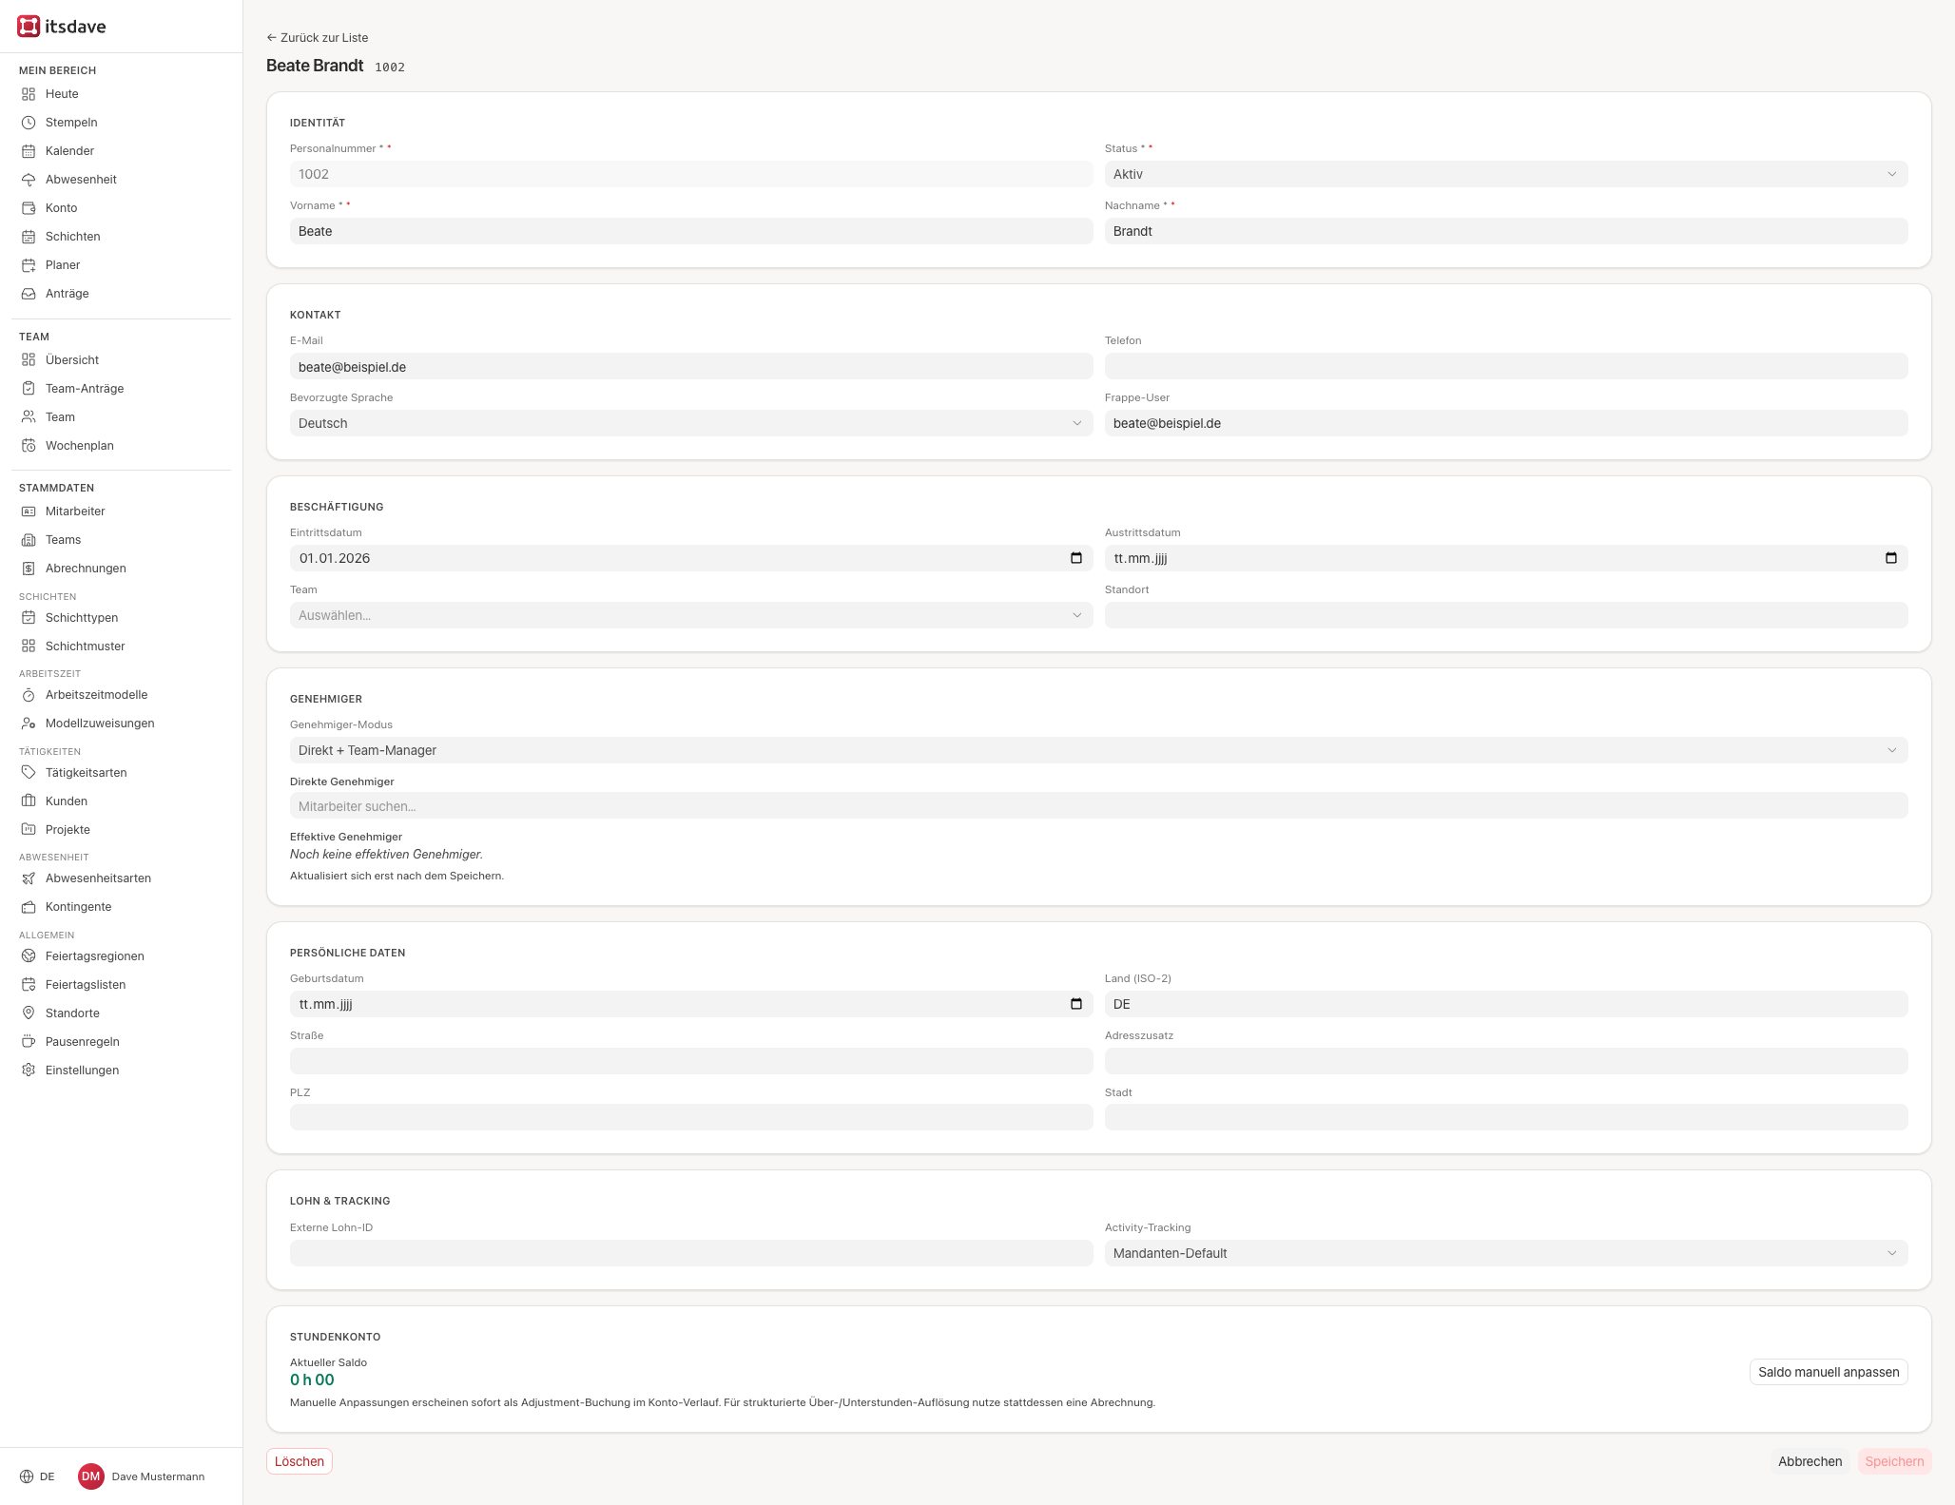Click the Frappe-User input field
1955x1505 pixels.
[1506, 423]
